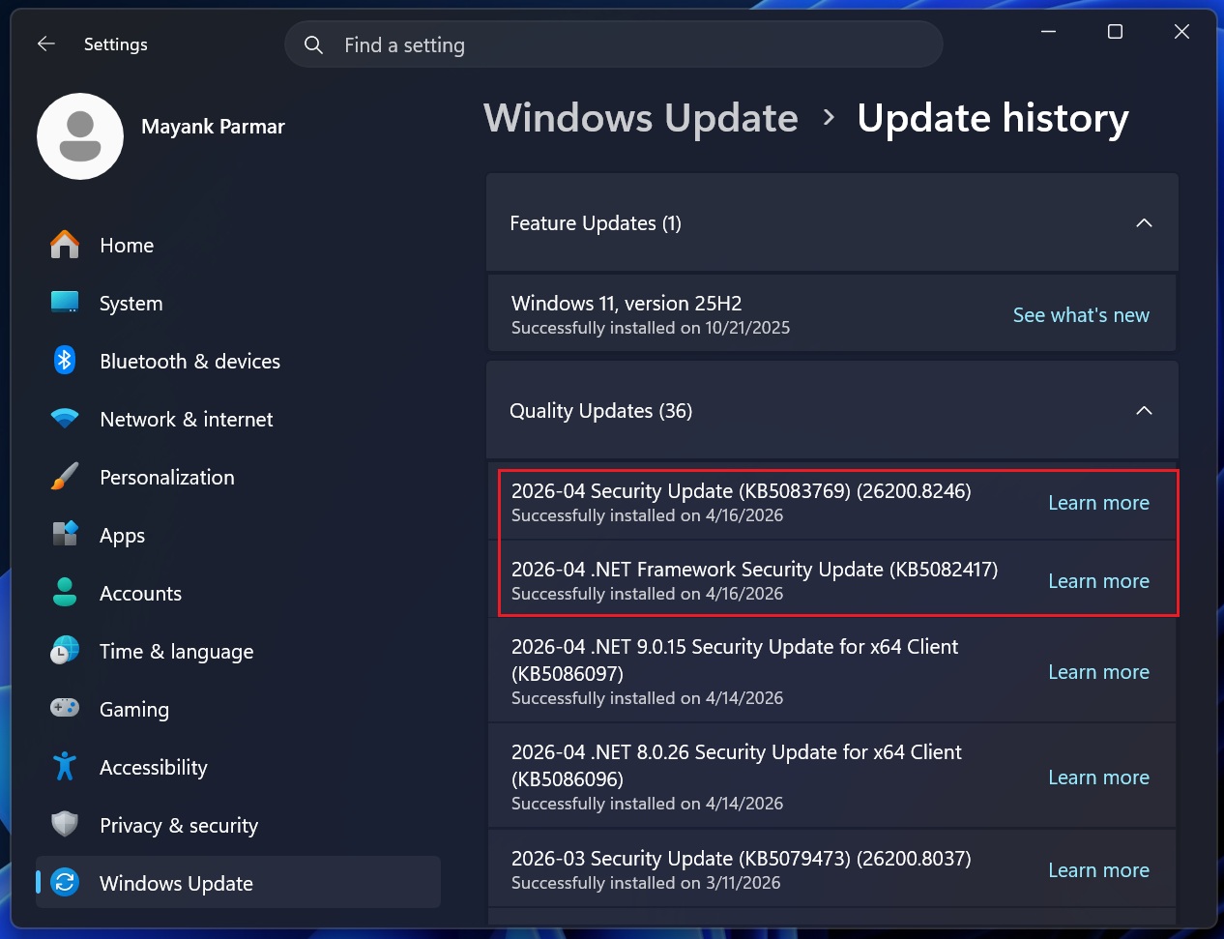Click the Windows Update sync icon
This screenshot has height=939, width=1224.
64,882
